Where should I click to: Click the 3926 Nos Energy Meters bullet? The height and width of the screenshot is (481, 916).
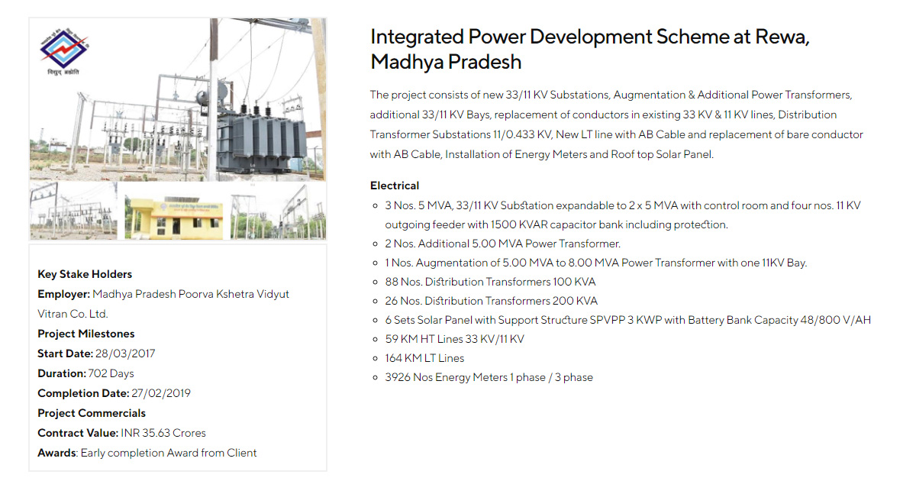coord(489,377)
